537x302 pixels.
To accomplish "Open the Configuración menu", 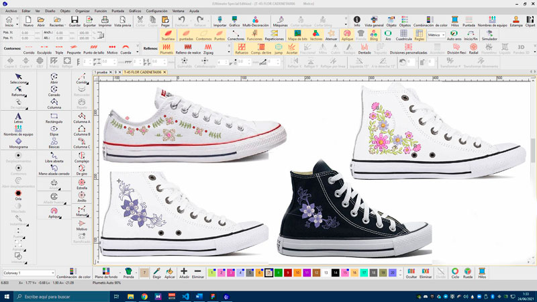I will (156, 11).
